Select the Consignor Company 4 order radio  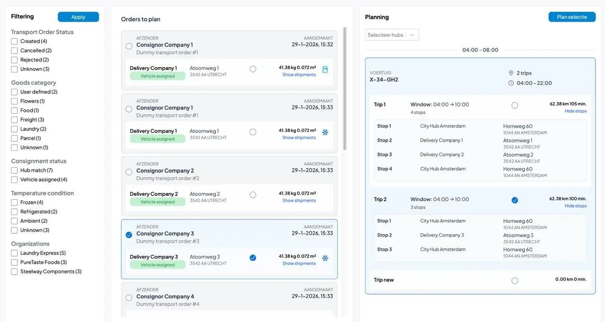[x=129, y=298]
